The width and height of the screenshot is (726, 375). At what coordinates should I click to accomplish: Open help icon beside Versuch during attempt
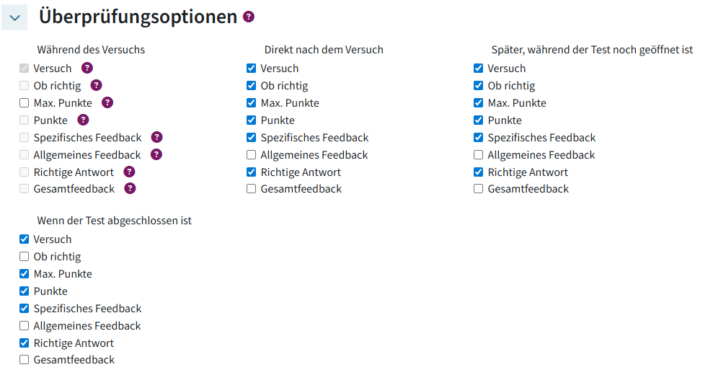click(87, 68)
